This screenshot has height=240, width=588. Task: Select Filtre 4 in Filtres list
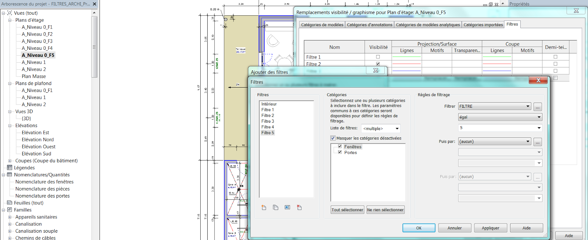(268, 127)
